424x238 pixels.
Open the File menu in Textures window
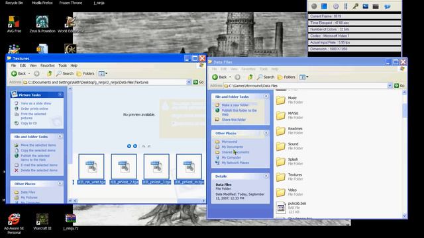[x=13, y=65]
